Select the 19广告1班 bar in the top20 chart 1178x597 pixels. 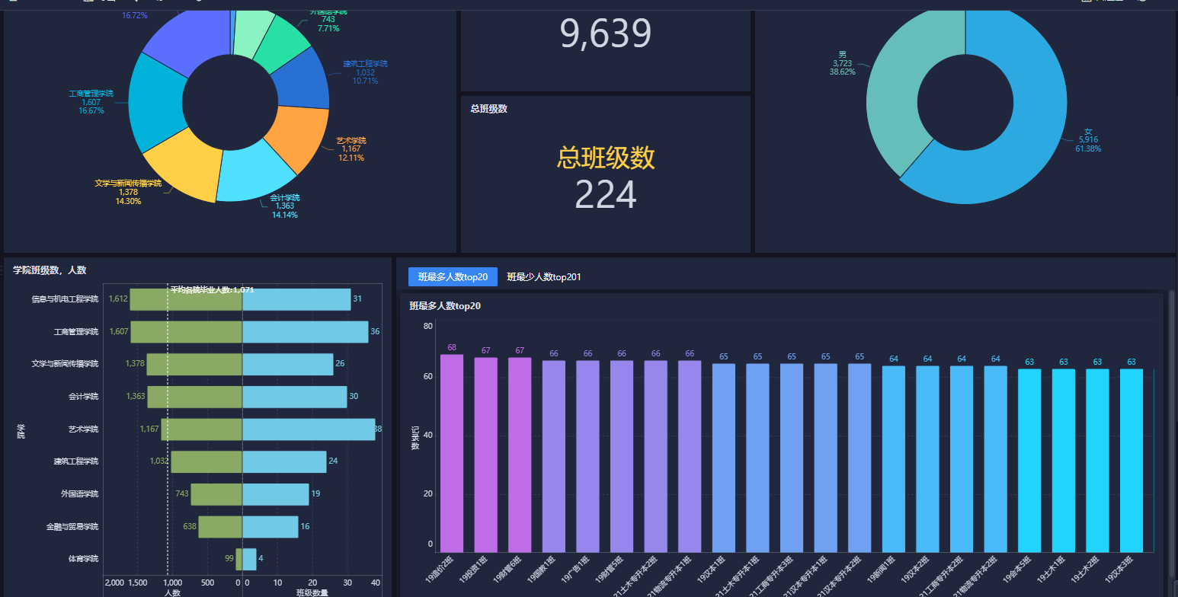587,456
